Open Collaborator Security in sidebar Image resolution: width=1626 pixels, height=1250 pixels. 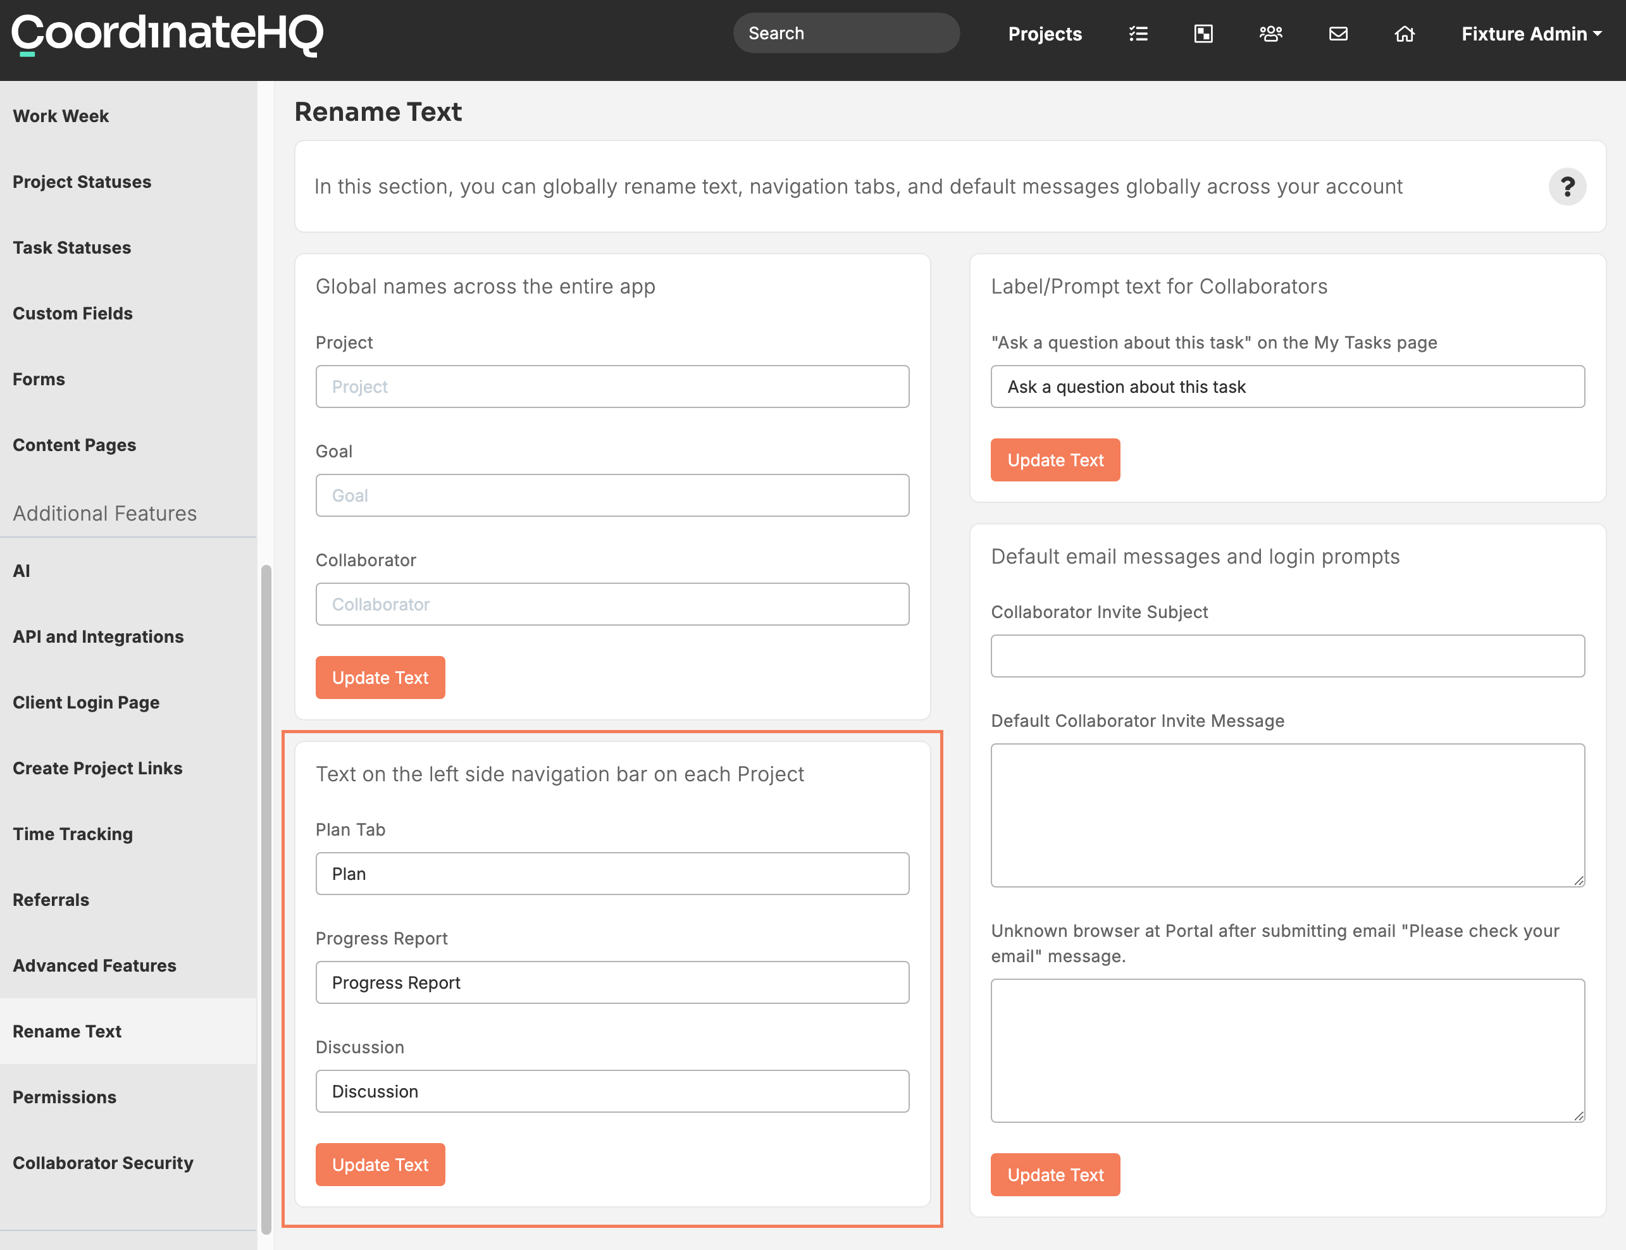coord(128,1163)
